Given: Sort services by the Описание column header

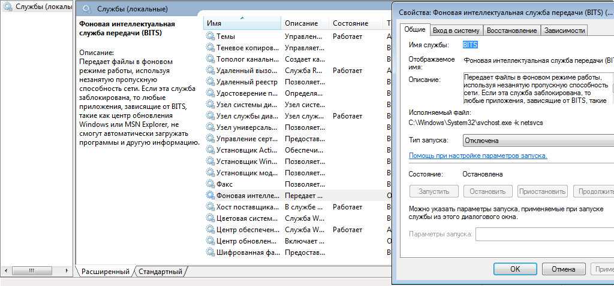Looking at the screenshot, I should (x=305, y=23).
